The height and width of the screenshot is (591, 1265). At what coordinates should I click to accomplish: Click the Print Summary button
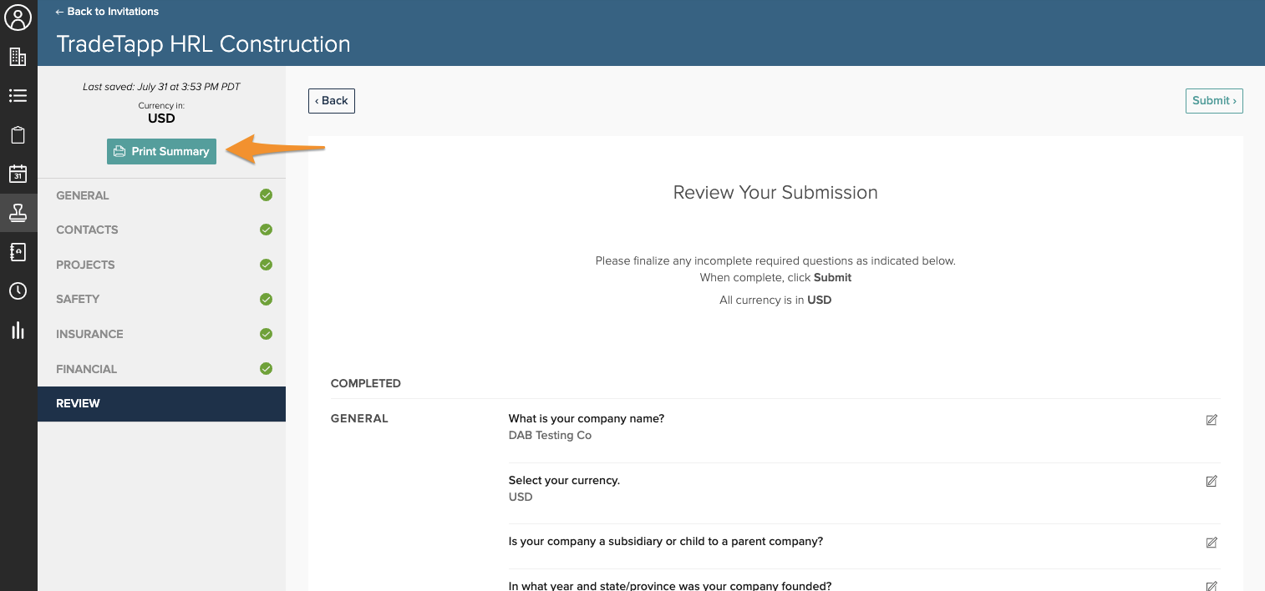pyautogui.click(x=161, y=151)
